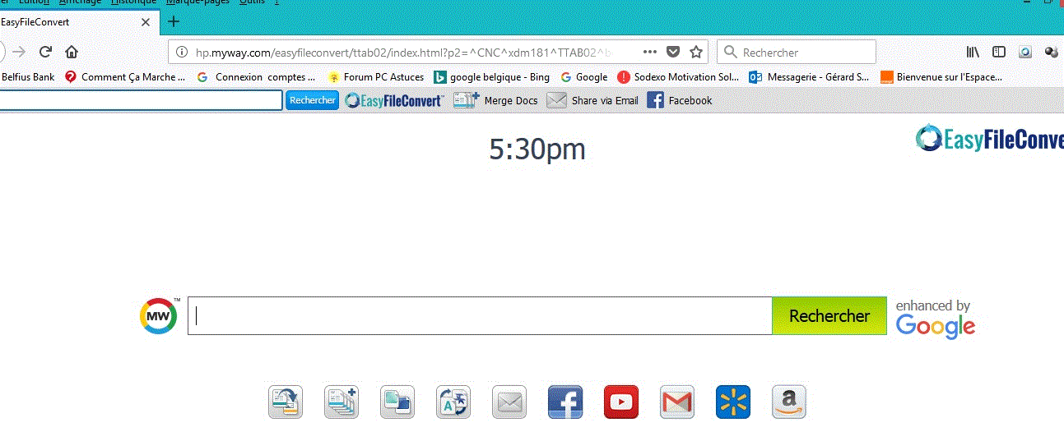Click Merge Docs in the toolbar
1064x441 pixels.
496,100
